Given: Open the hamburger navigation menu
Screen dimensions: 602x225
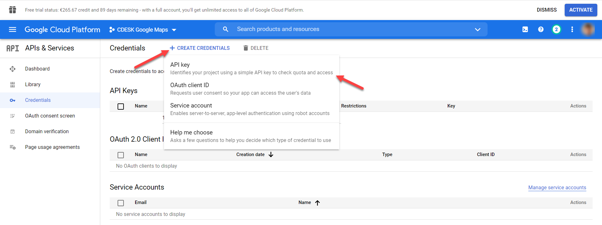Looking at the screenshot, I should coord(13,29).
